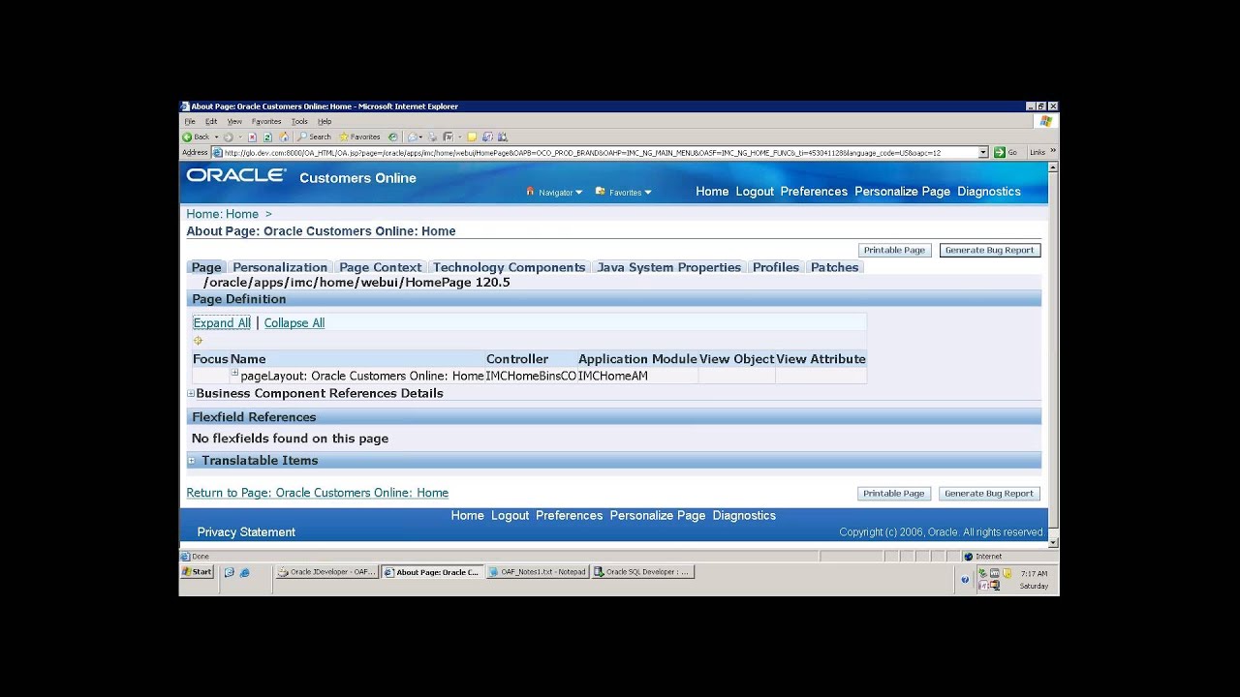Click the footer Preferences link

[x=569, y=516]
